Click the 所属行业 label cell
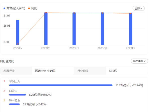 [x=16, y=71]
